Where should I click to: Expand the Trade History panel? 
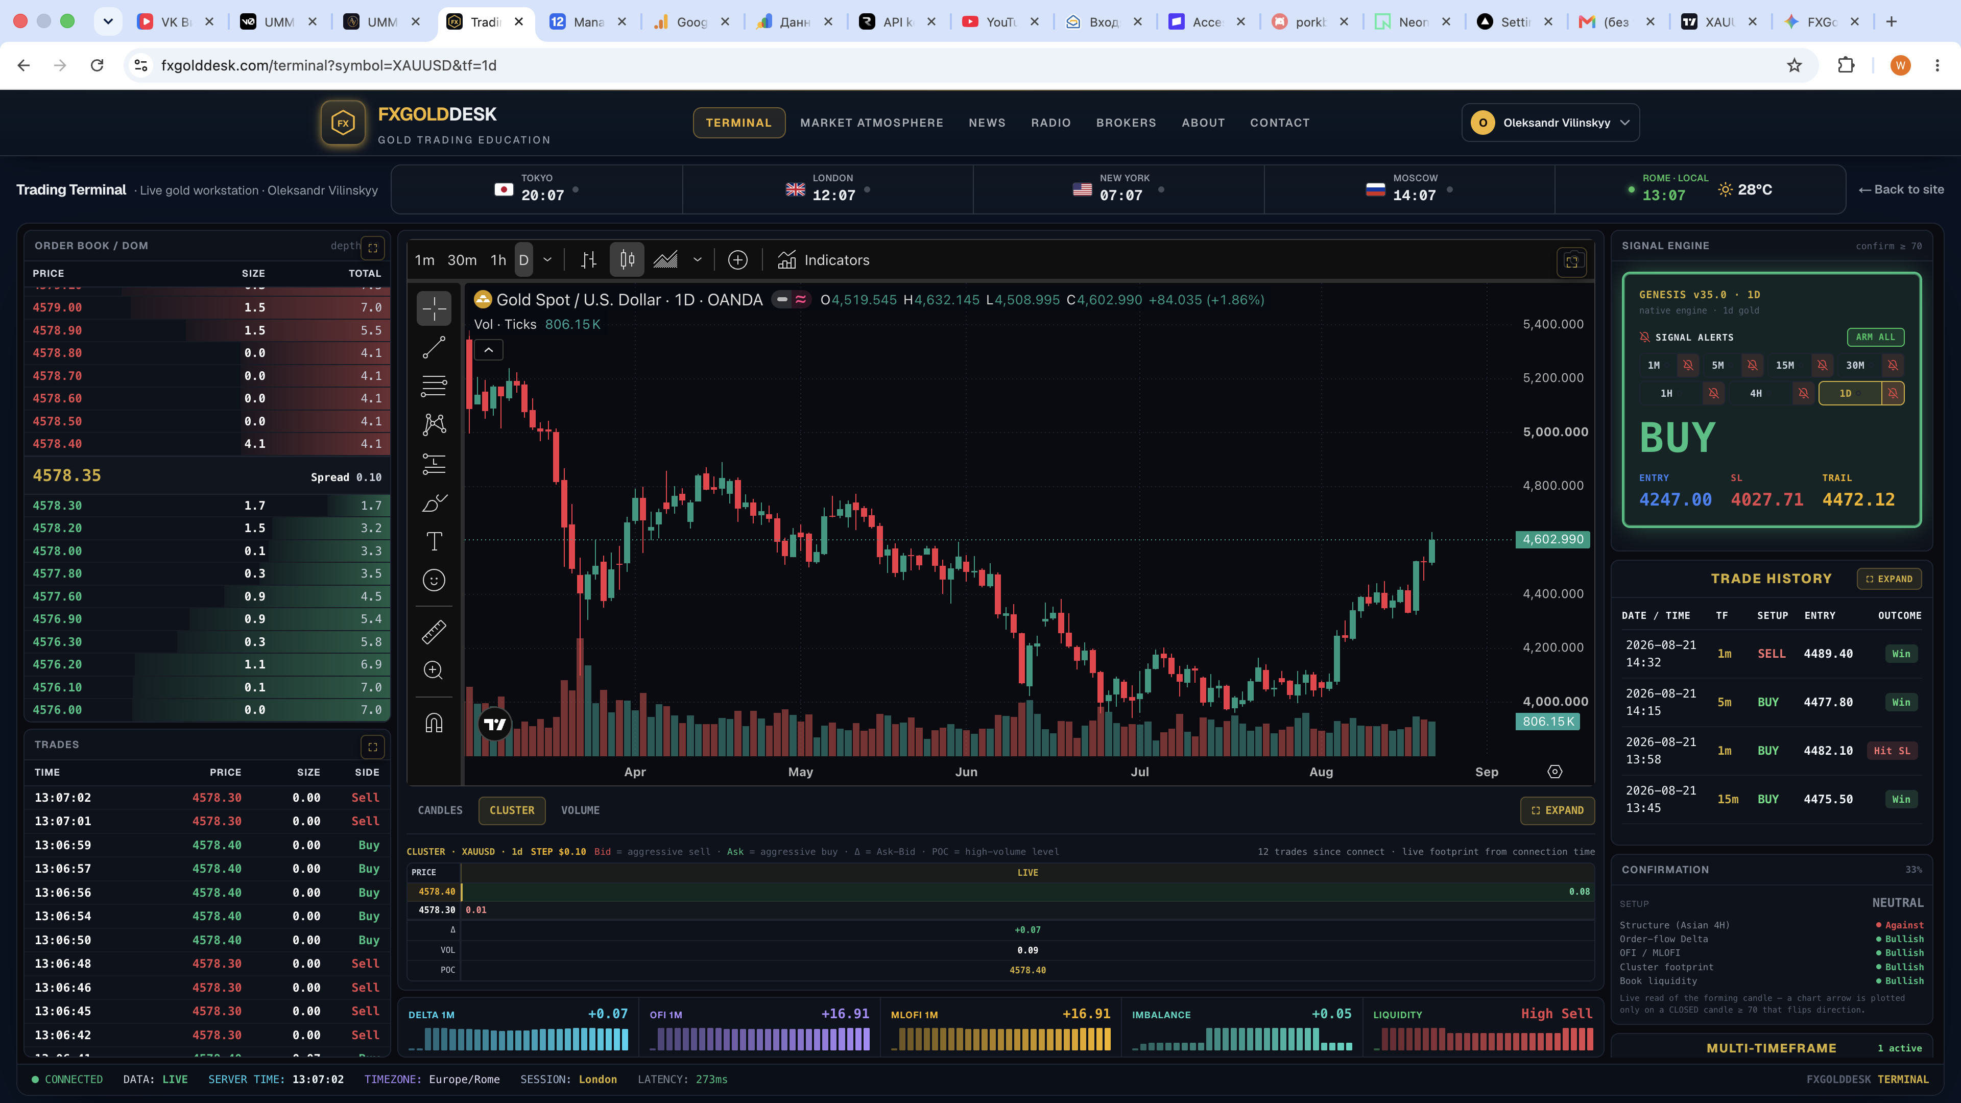[x=1890, y=579]
